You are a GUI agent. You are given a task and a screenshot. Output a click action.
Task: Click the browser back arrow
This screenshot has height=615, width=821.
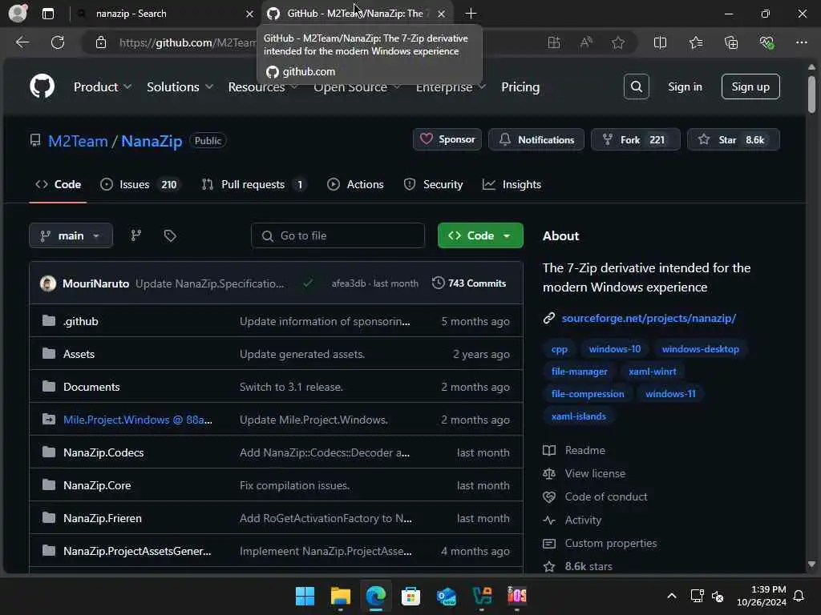pos(22,42)
